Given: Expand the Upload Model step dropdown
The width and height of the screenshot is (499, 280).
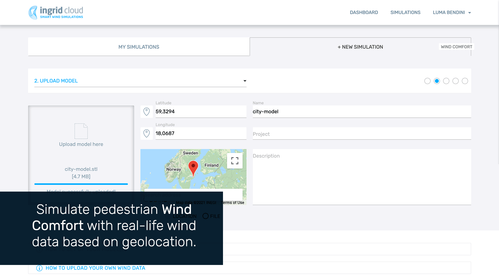Looking at the screenshot, I should click(x=140, y=81).
